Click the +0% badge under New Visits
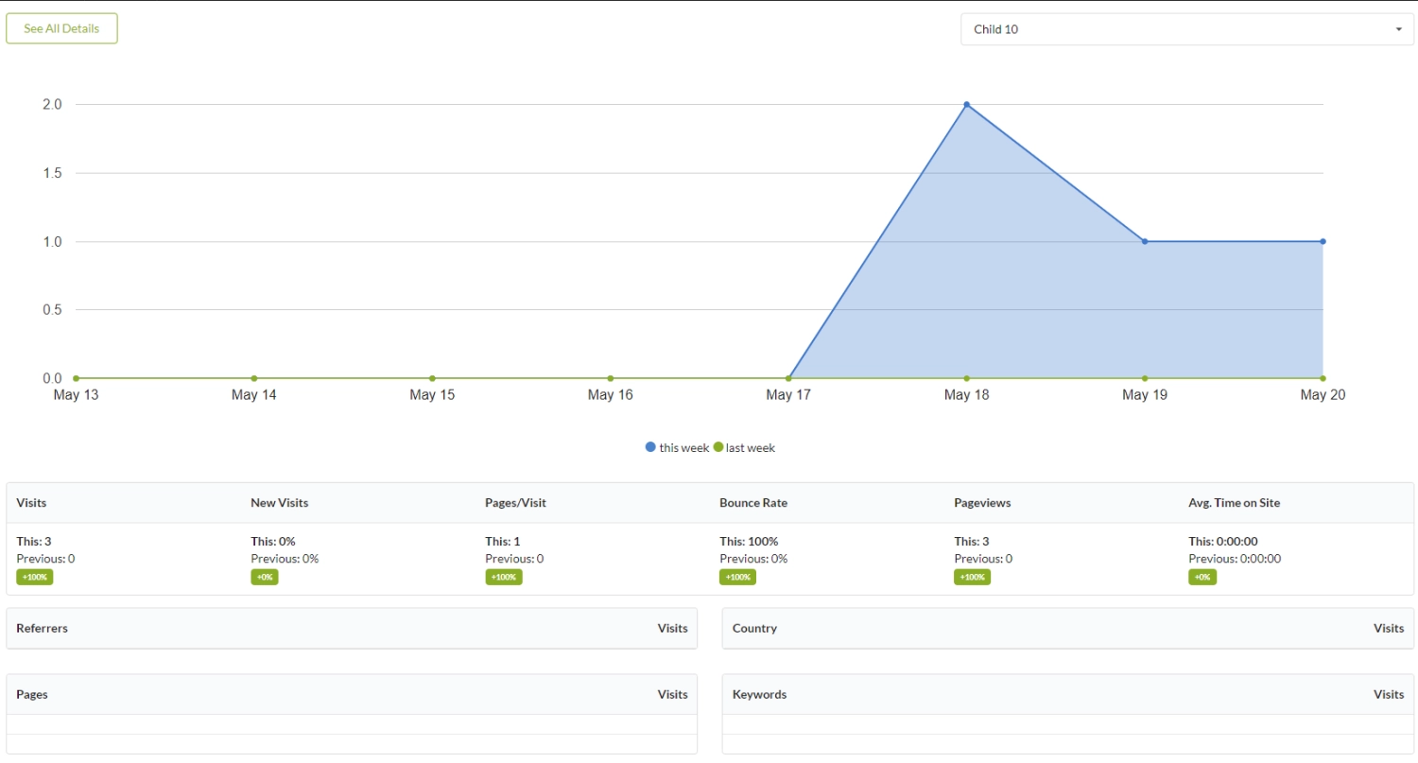The height and width of the screenshot is (763, 1418). pyautogui.click(x=265, y=577)
